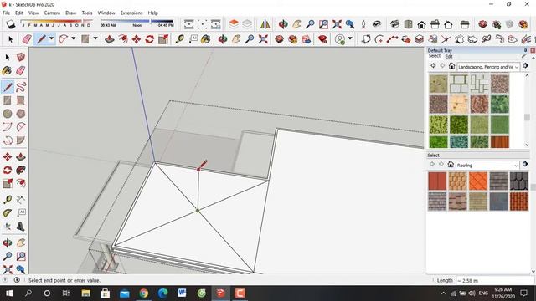This screenshot has width=536, height=301.
Task: Close the Default Tray panel
Action: 533,50
